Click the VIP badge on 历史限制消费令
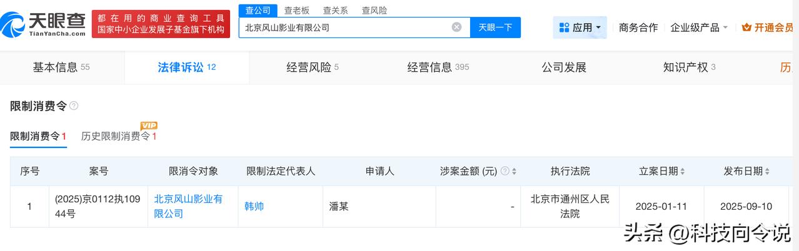This screenshot has width=799, height=251. tap(149, 125)
